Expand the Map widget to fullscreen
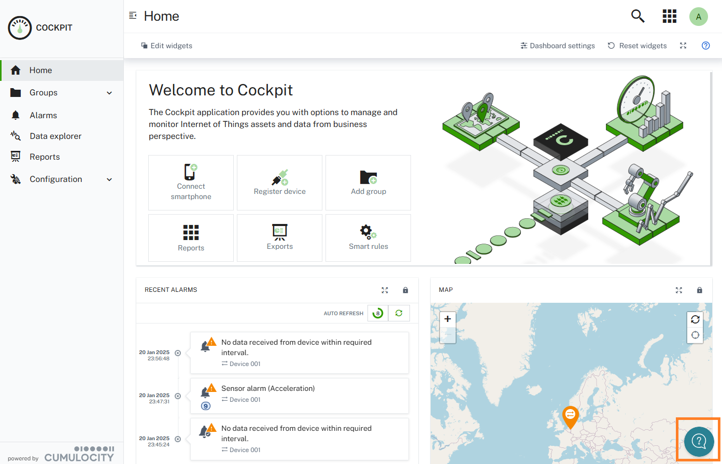This screenshot has height=464, width=722. click(679, 290)
